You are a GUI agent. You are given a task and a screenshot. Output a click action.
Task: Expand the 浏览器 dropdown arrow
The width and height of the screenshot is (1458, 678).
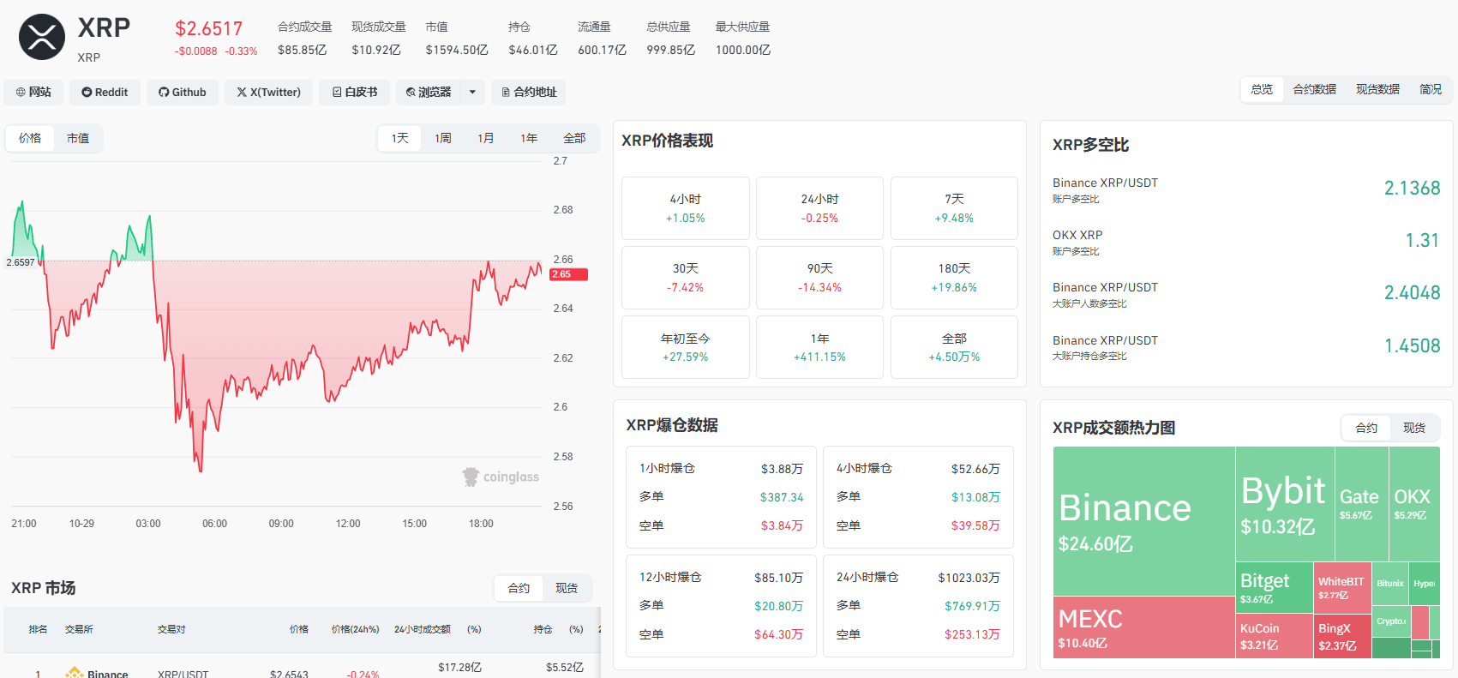tap(472, 92)
